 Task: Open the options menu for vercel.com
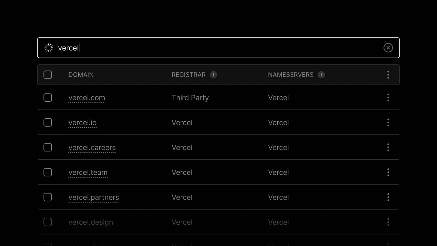coord(388,98)
